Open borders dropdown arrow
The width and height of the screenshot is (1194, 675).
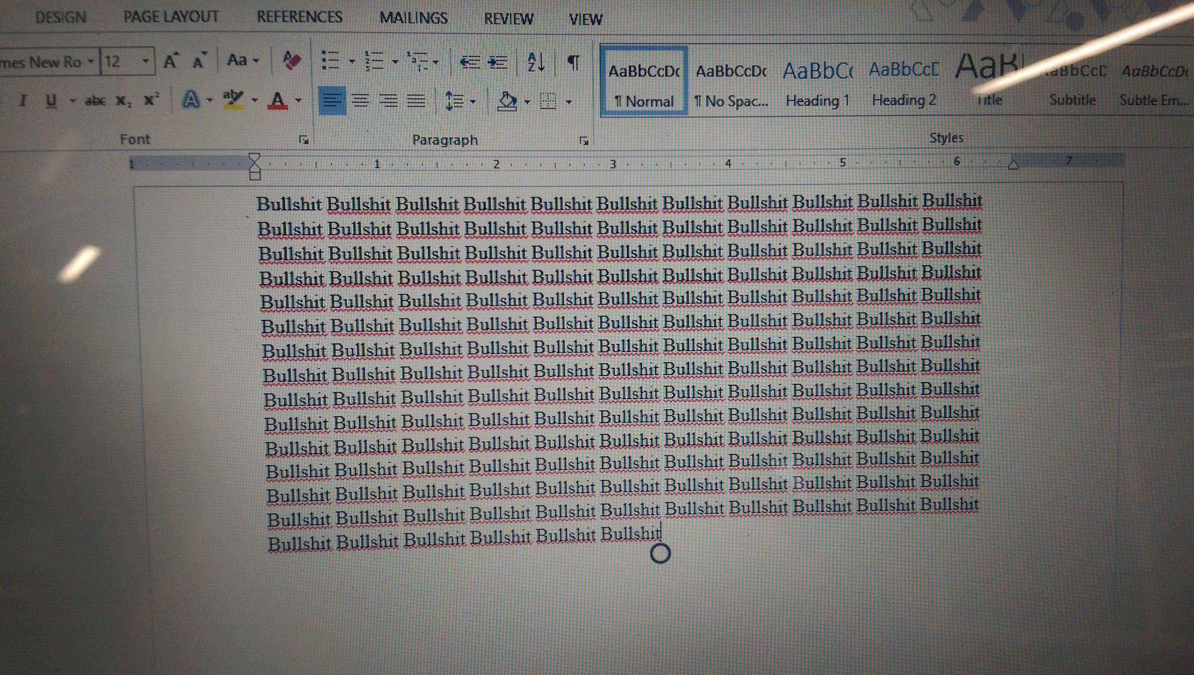coord(569,102)
